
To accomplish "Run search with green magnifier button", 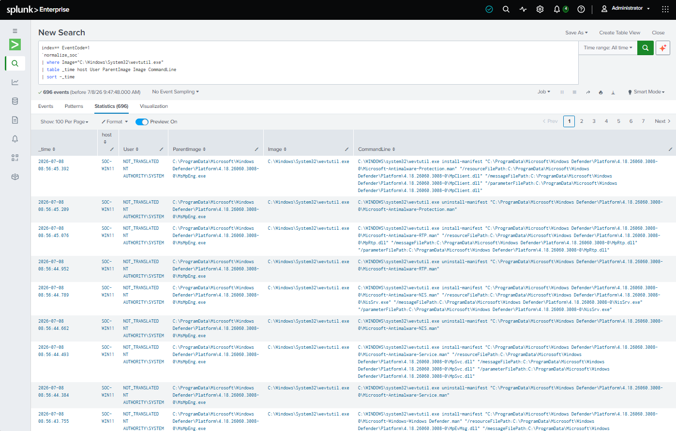I will 646,48.
